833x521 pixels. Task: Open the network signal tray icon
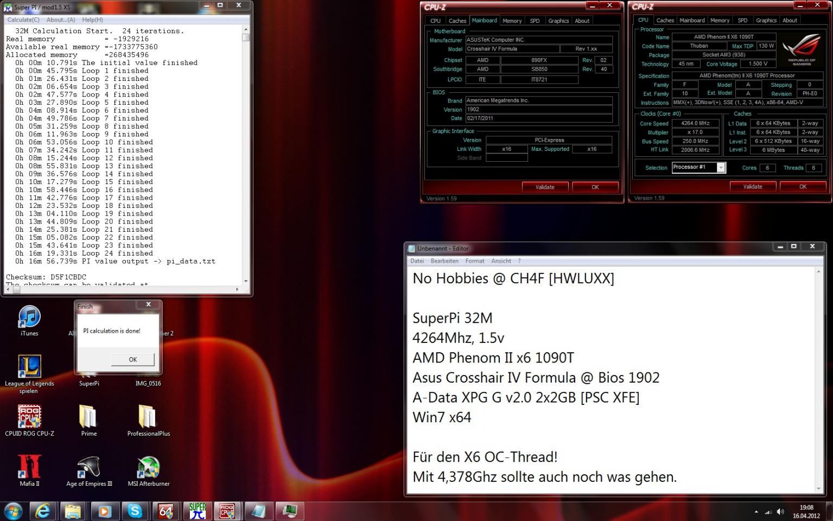[x=768, y=512]
